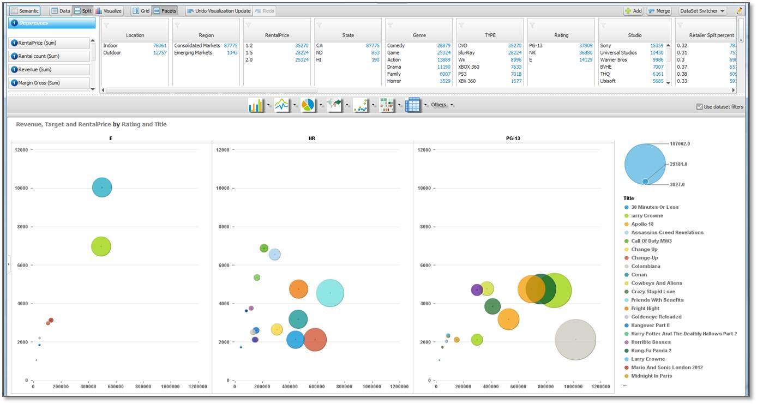Open the Others chart dropdown
The width and height of the screenshot is (757, 404).
click(x=442, y=105)
